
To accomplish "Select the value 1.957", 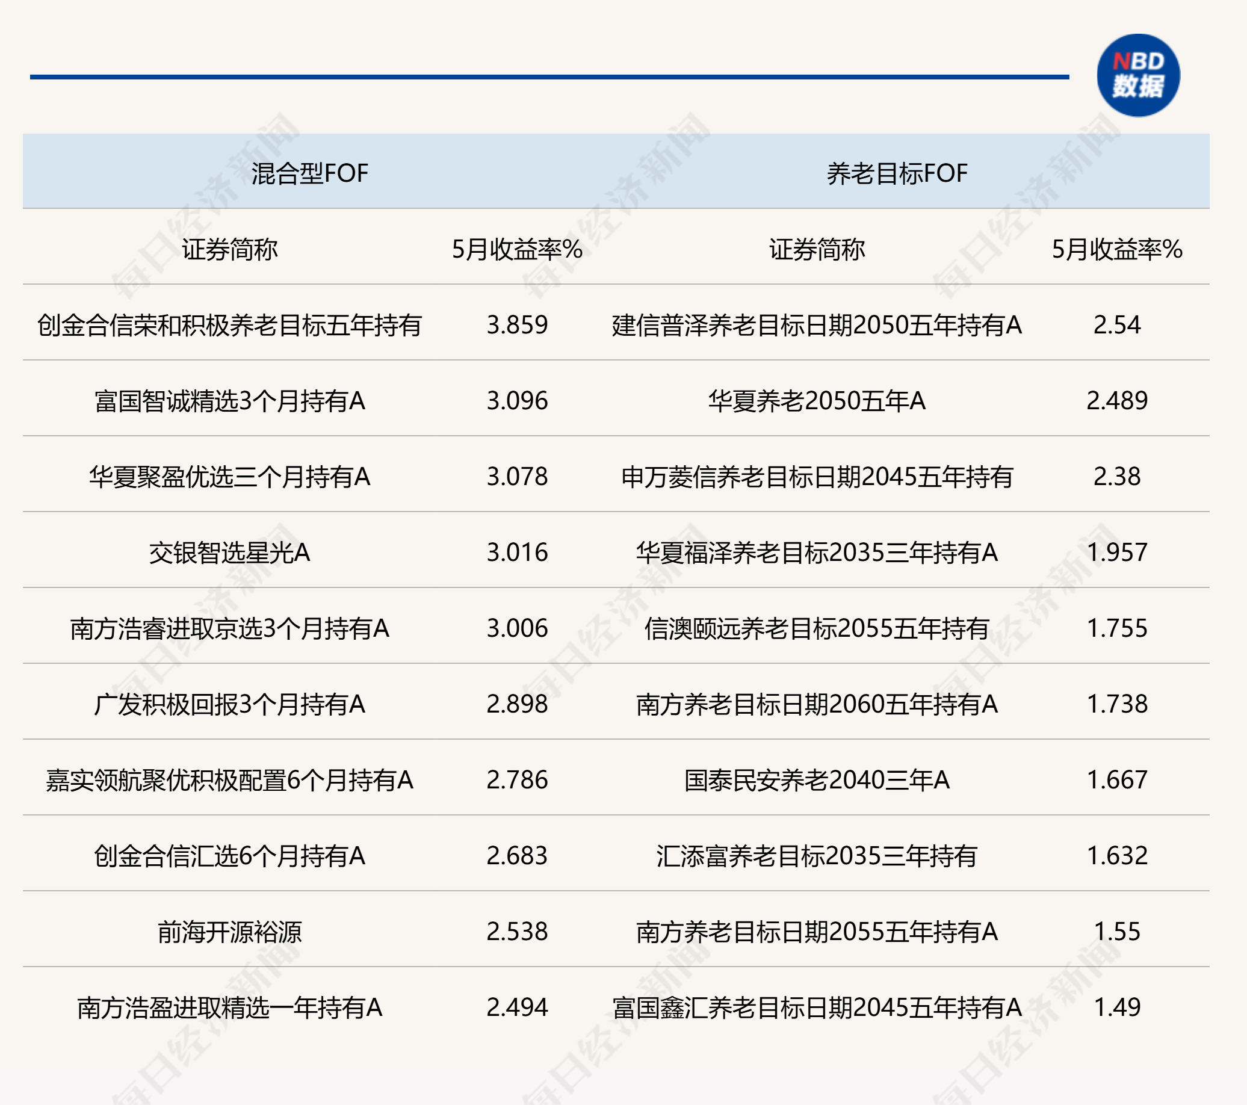I will pos(1117,552).
